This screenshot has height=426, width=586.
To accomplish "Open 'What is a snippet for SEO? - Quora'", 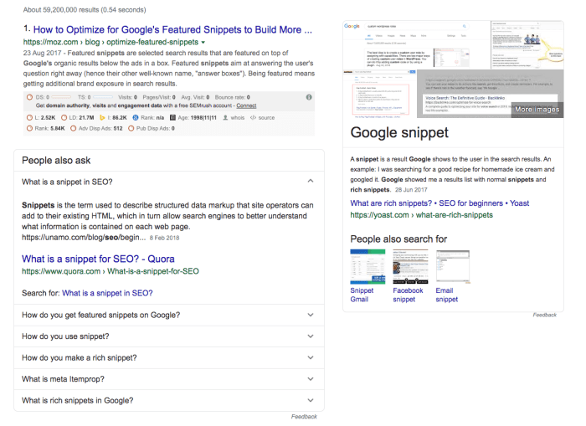I will pos(98,259).
